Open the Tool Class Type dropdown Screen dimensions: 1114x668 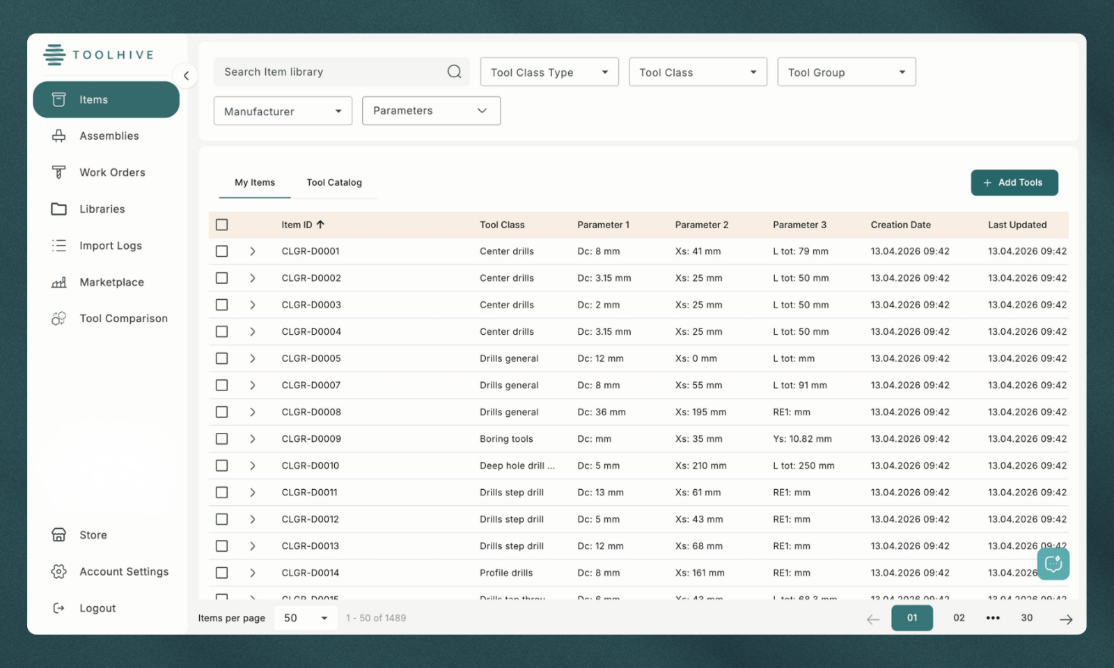(x=549, y=72)
